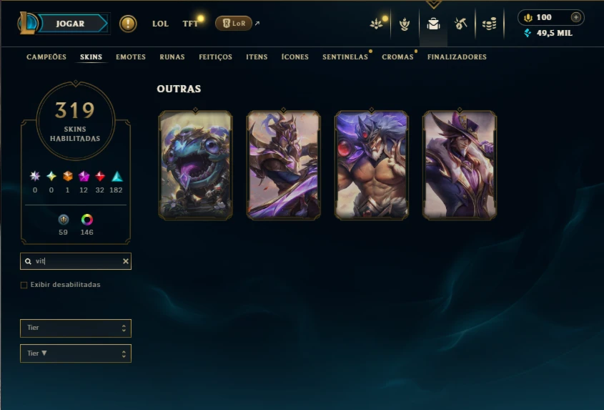
Task: Expand the first Tier dropdown
Action: click(x=76, y=328)
